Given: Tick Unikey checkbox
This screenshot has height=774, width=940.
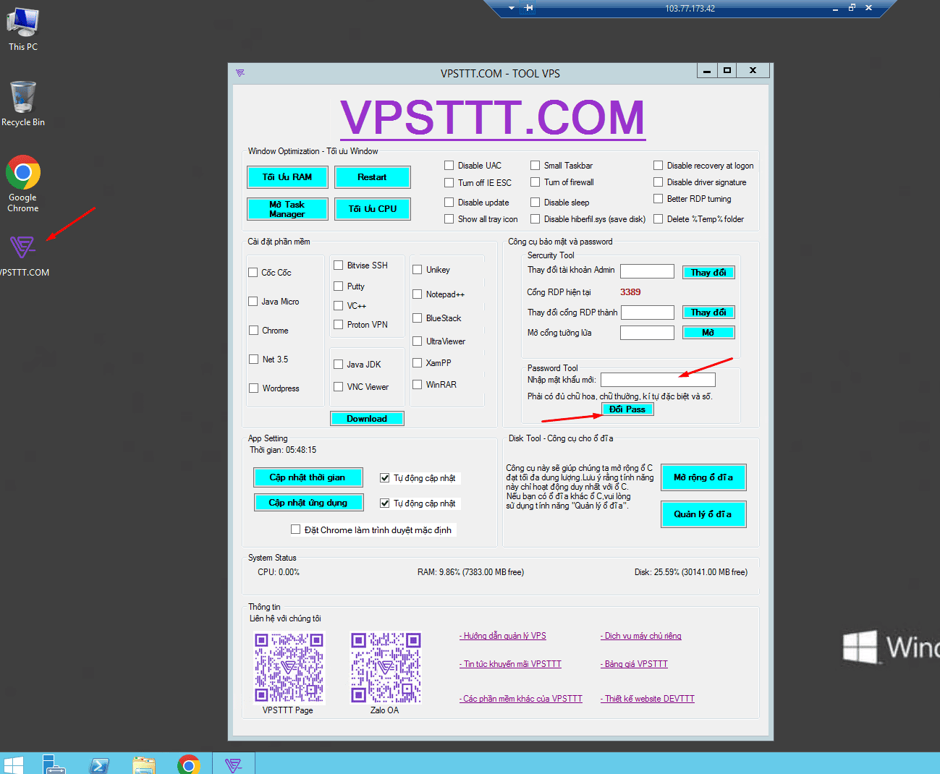Looking at the screenshot, I should 418,270.
